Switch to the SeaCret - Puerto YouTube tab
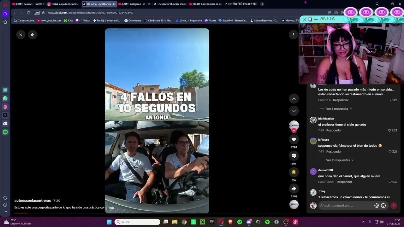 tap(28, 4)
